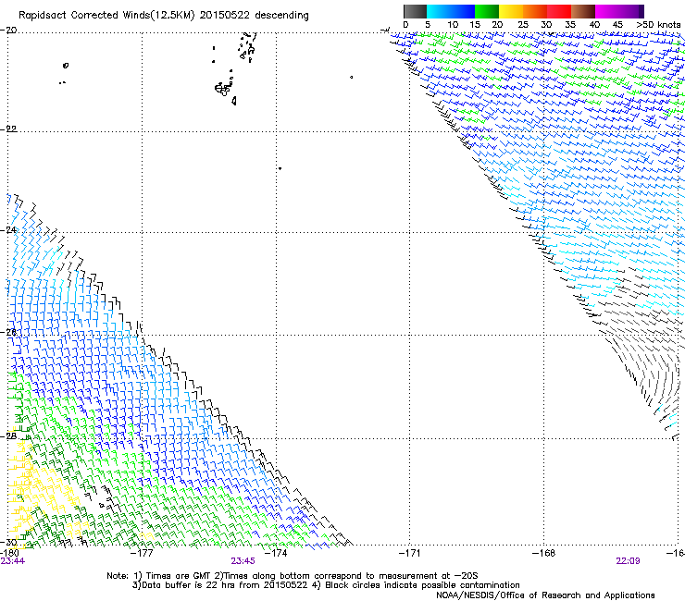
Task: Select the orange 25-30 knots color swatch
Action: (535, 11)
